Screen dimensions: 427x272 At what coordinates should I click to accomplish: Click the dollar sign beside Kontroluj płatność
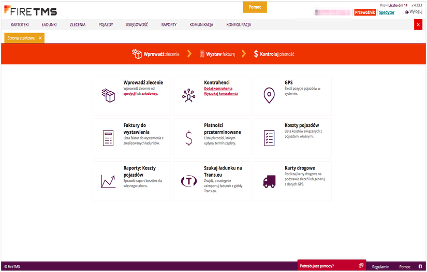coord(256,54)
